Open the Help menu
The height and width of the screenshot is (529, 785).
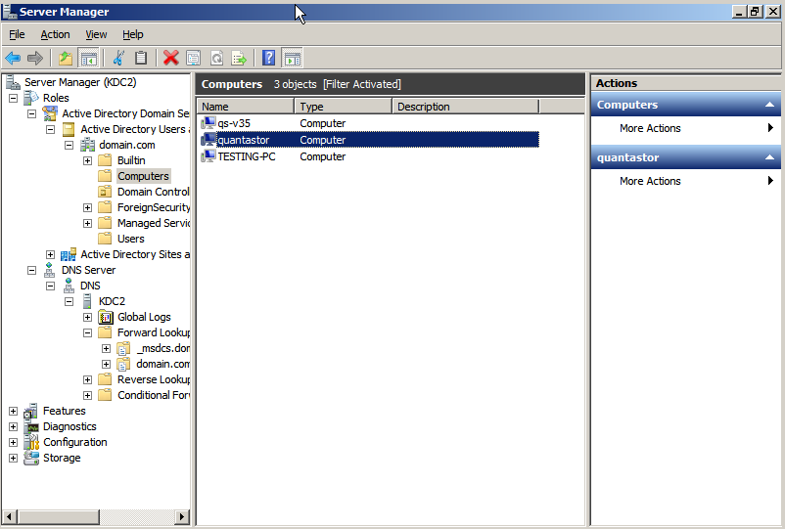coord(133,34)
